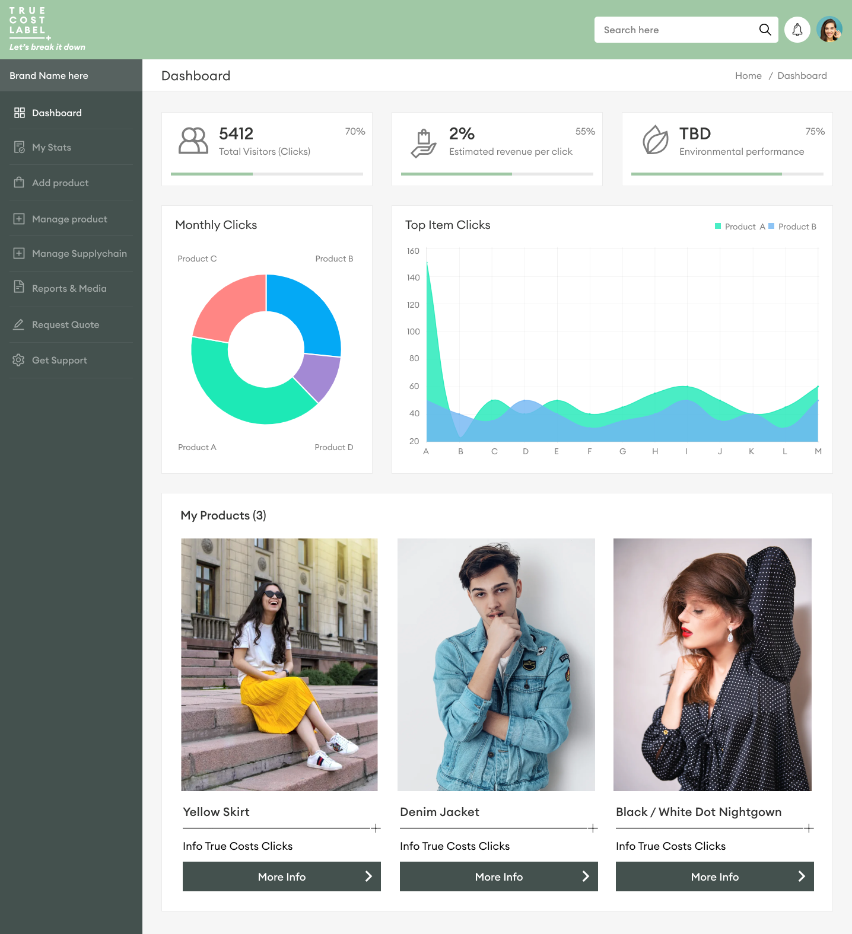Click the Monthly Clicks chart title
This screenshot has width=852, height=934.
(216, 225)
